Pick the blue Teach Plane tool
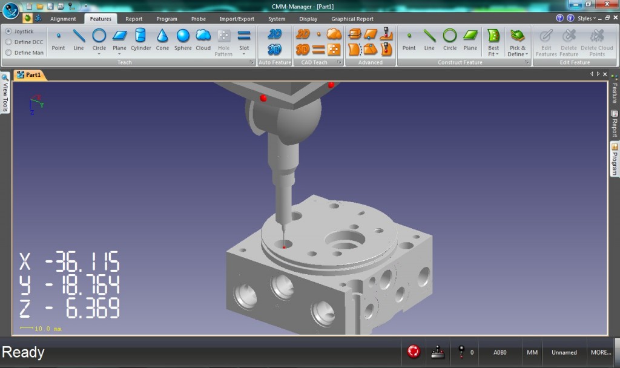Screen dimensions: 620x368 click(x=119, y=39)
